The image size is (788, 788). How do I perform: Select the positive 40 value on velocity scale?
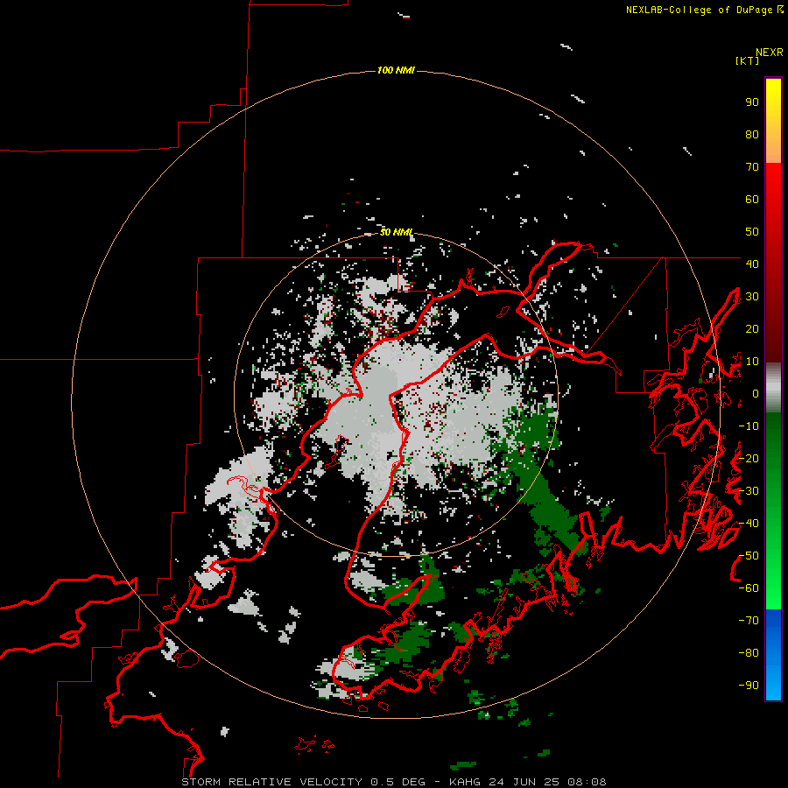pos(752,264)
